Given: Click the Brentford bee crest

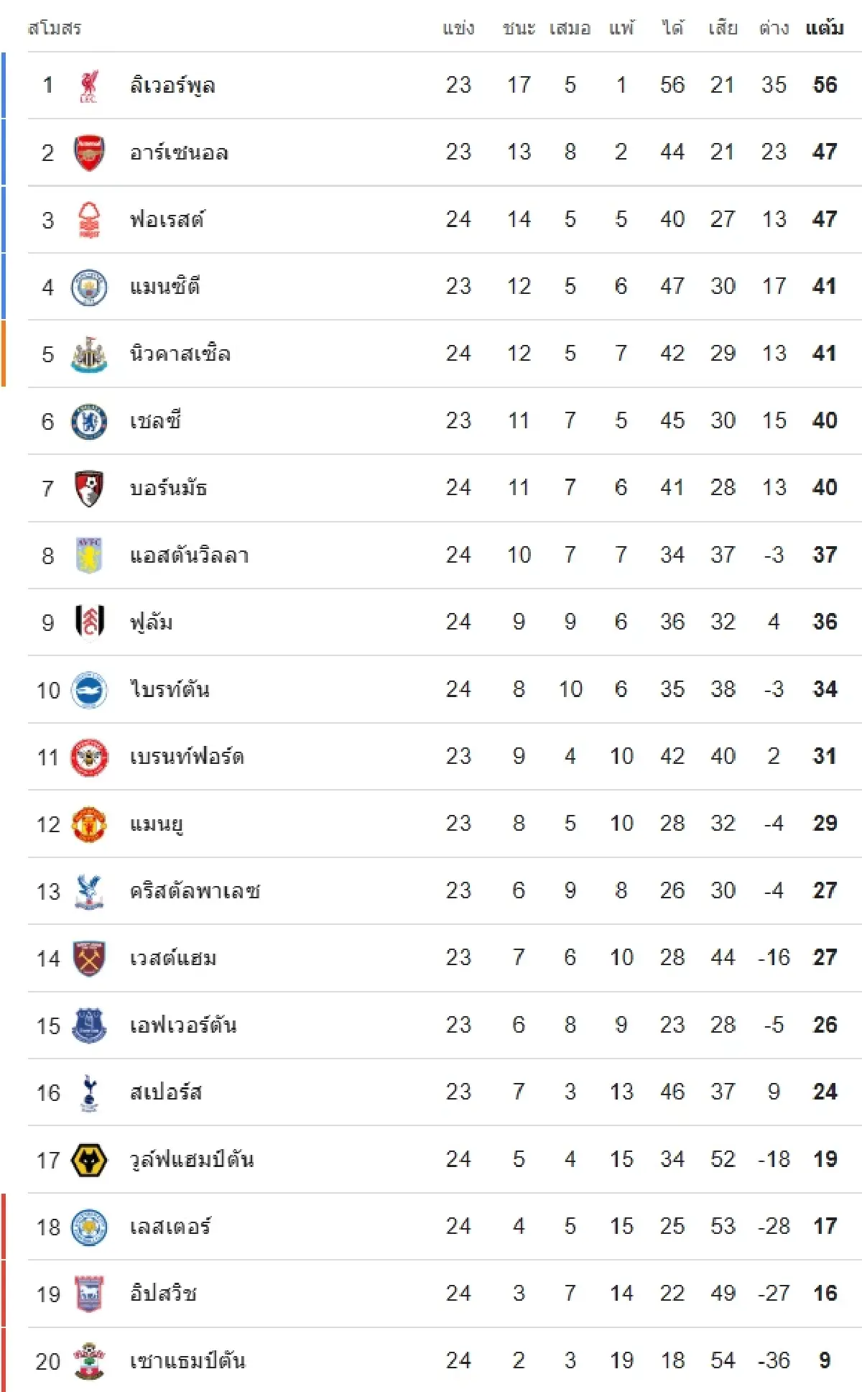Looking at the screenshot, I should 89,757.
